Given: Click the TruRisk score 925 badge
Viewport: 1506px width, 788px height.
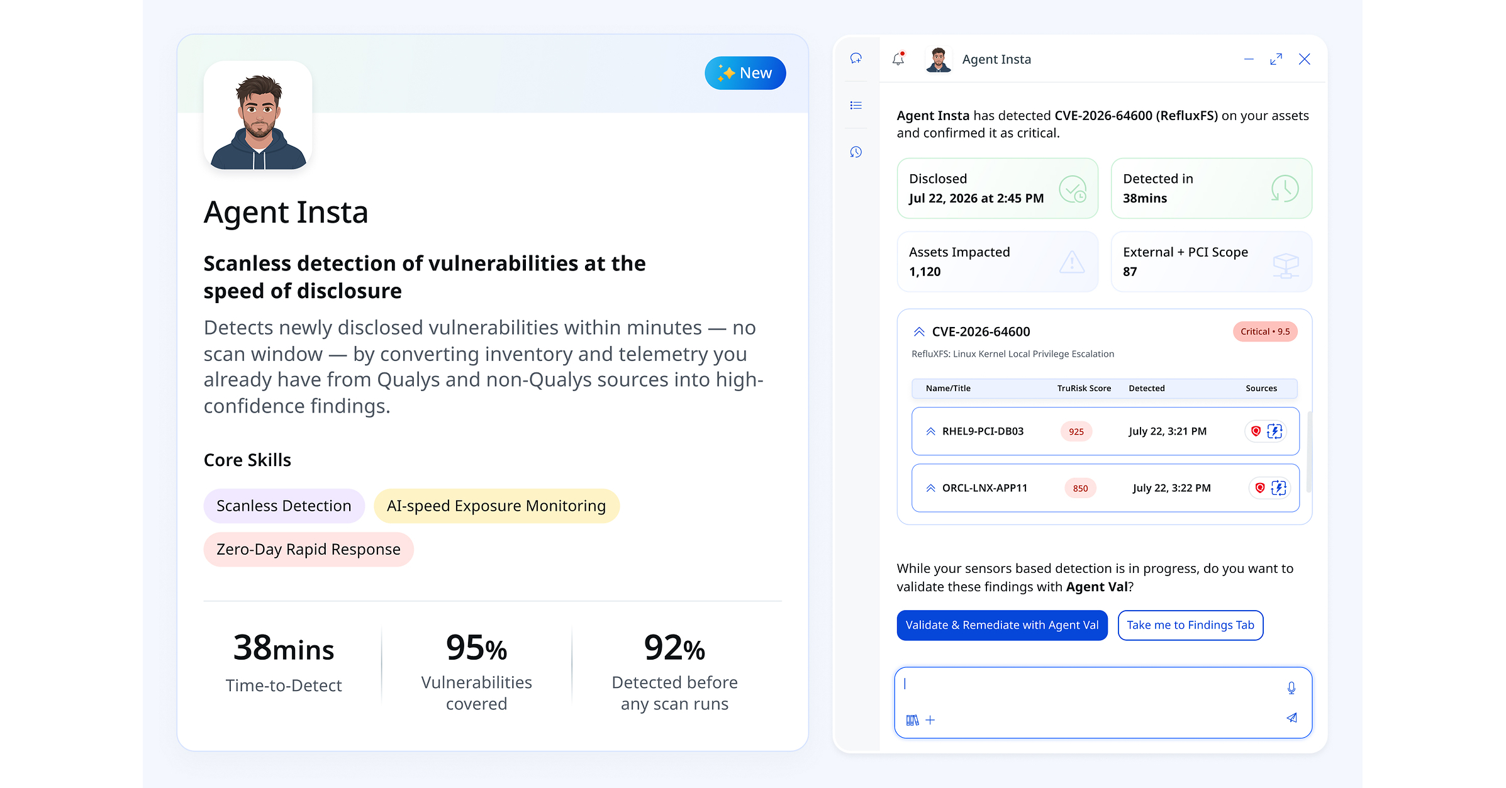Looking at the screenshot, I should coord(1076,431).
